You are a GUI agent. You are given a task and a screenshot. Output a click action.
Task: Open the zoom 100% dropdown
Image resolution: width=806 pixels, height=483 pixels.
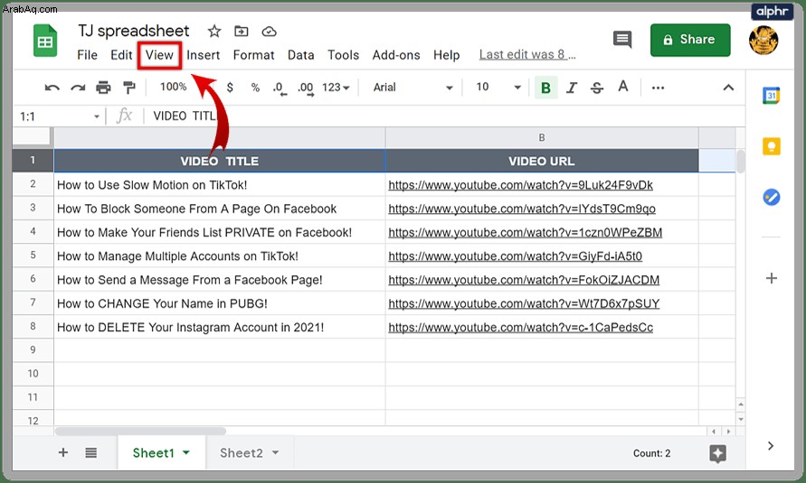tap(173, 88)
